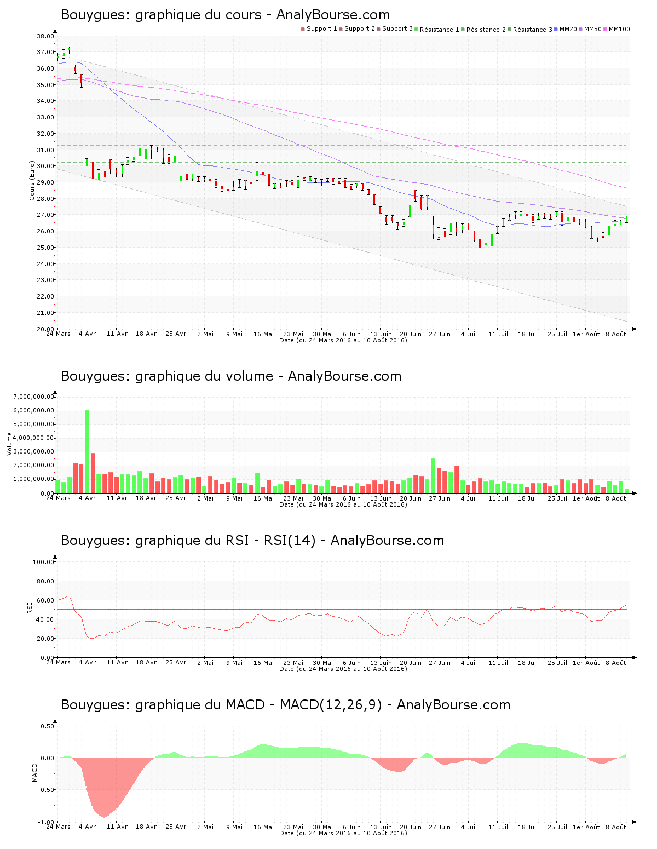Click the '-1.00' MACD axis label
This screenshot has width=657, height=849.
47,822
